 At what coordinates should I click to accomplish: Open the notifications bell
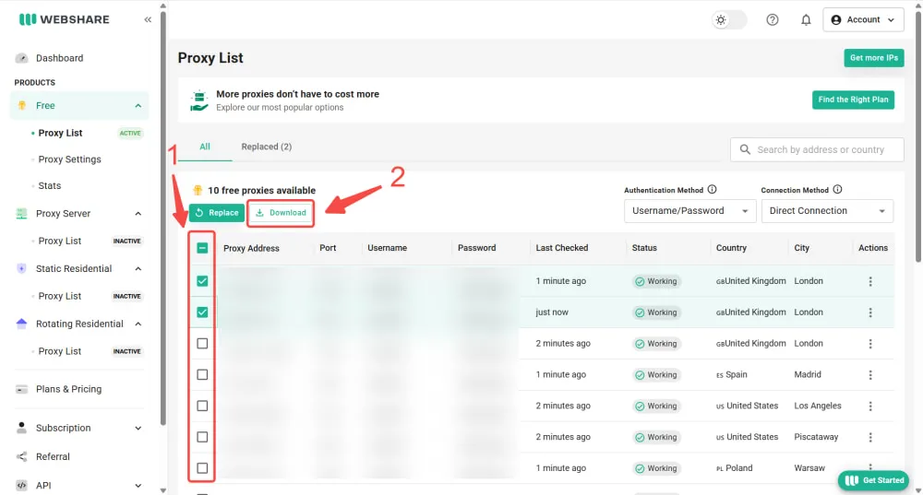pyautogui.click(x=806, y=20)
